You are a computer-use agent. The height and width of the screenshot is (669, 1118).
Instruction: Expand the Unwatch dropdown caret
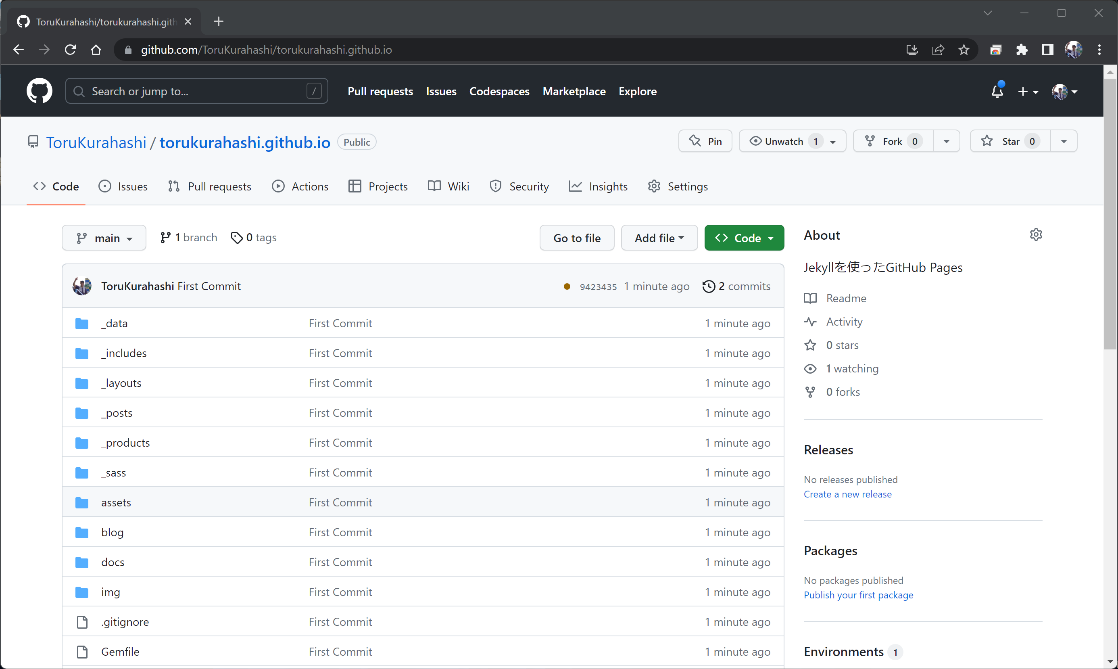coord(833,142)
